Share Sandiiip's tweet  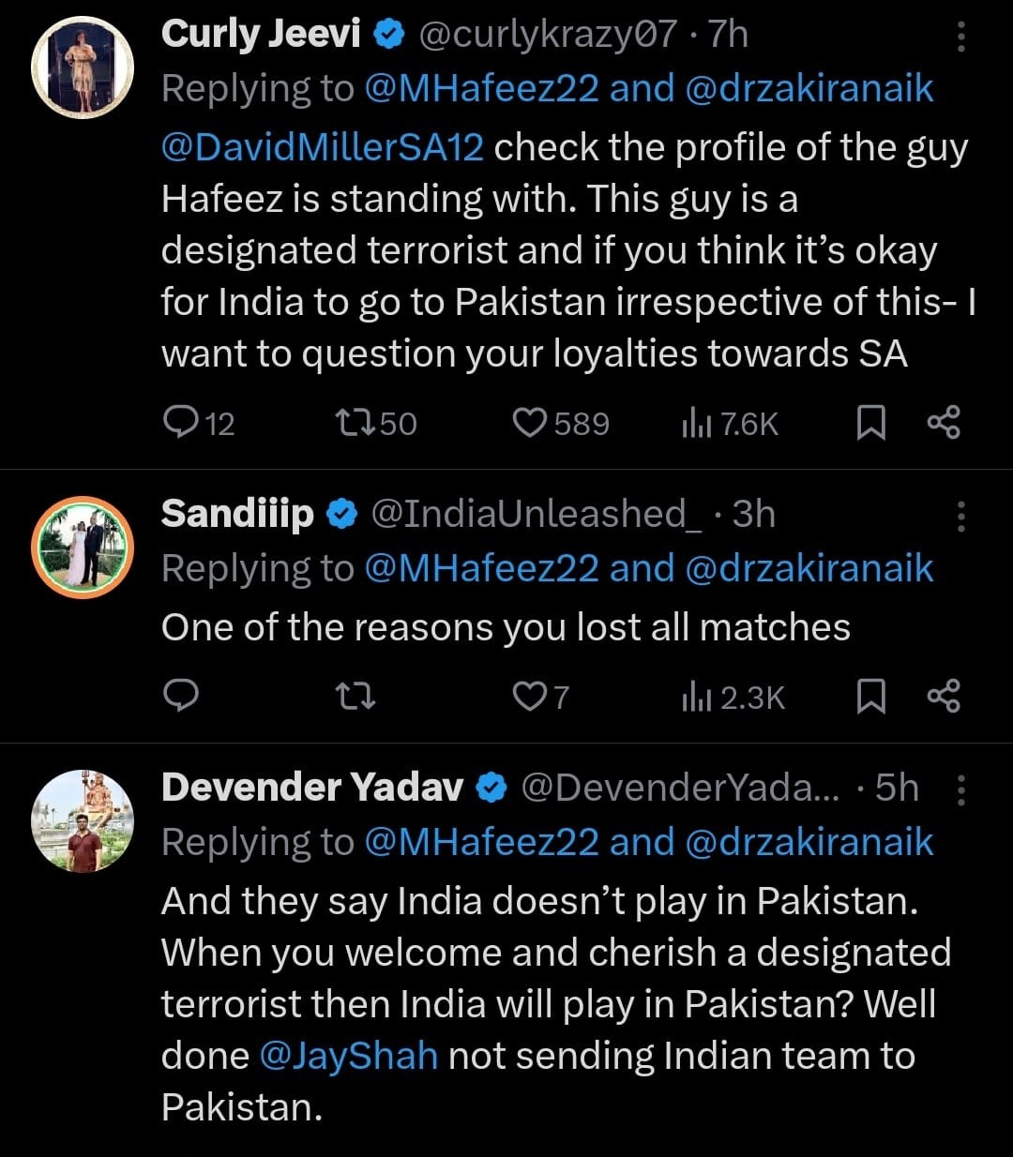(x=943, y=697)
